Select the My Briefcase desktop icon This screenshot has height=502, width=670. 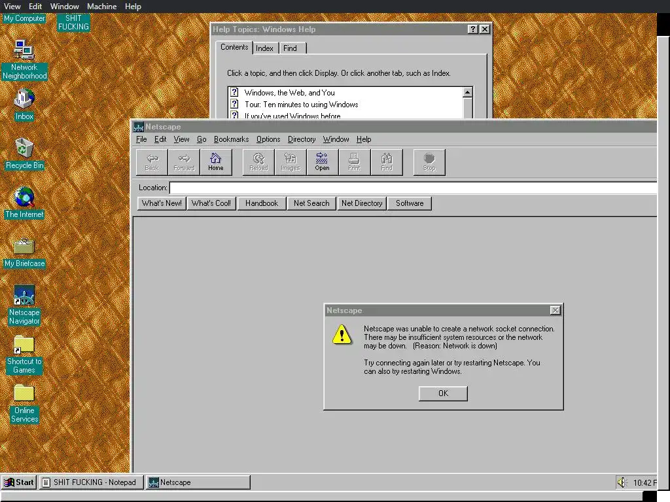coord(24,253)
